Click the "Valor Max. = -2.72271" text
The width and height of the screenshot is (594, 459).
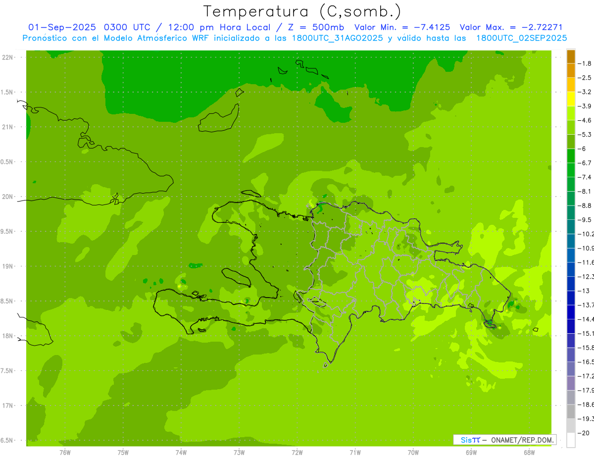(511, 27)
